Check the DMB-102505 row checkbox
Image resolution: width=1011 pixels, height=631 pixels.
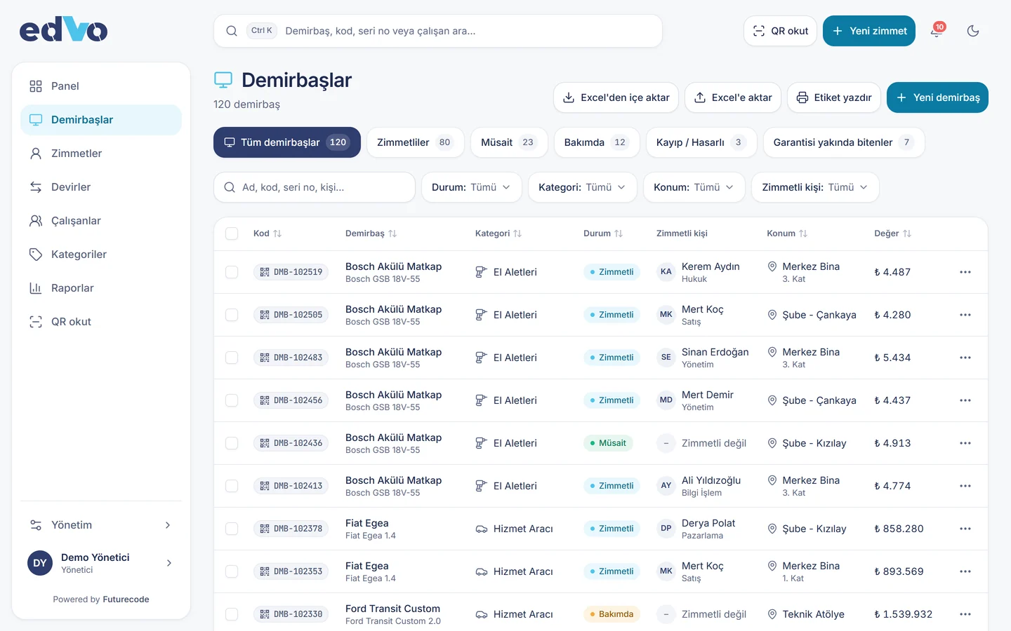tap(232, 315)
